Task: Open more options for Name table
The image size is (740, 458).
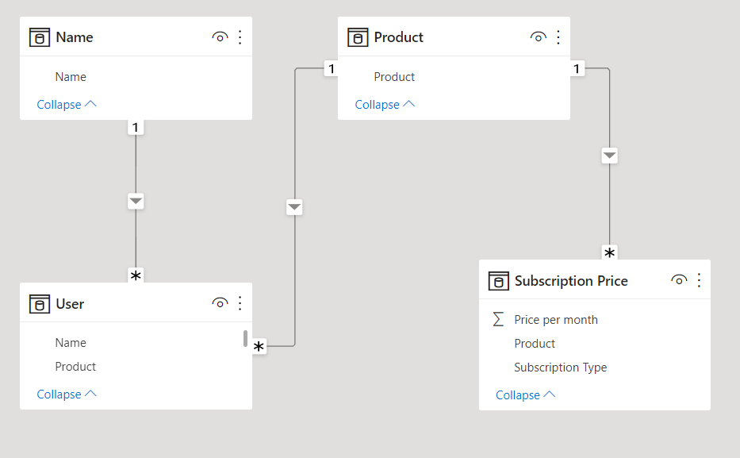Action: click(240, 37)
